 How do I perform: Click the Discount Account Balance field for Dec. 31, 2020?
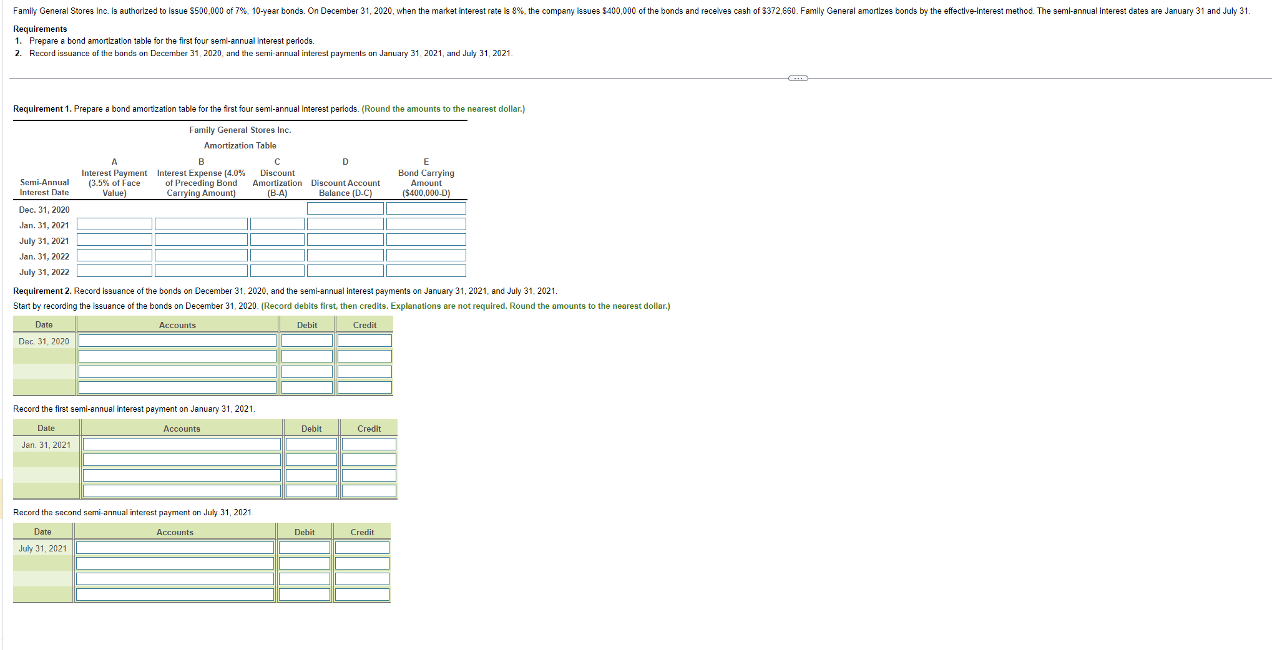[x=345, y=208]
